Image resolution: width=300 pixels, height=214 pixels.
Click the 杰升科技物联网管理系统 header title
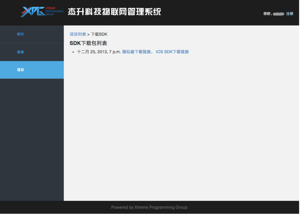point(114,12)
